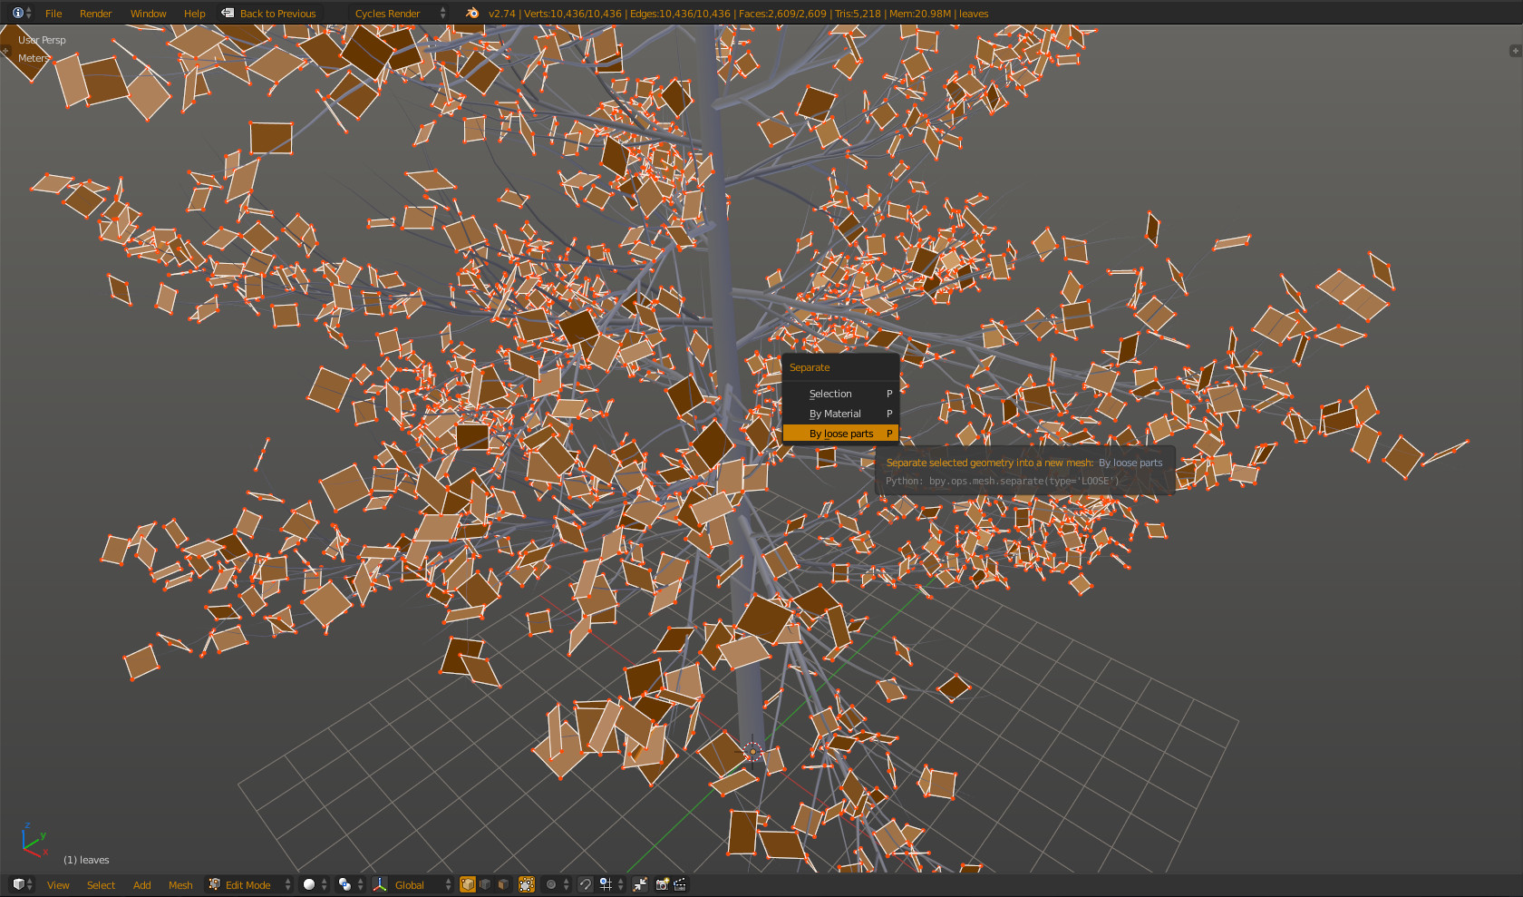Click the Blender logo icon

[x=472, y=13]
